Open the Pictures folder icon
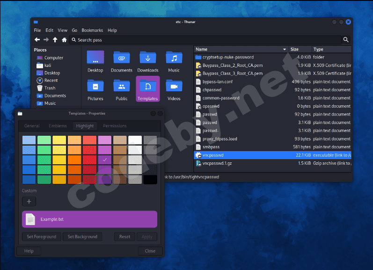Viewport: 373px width, 270px height. tap(95, 87)
